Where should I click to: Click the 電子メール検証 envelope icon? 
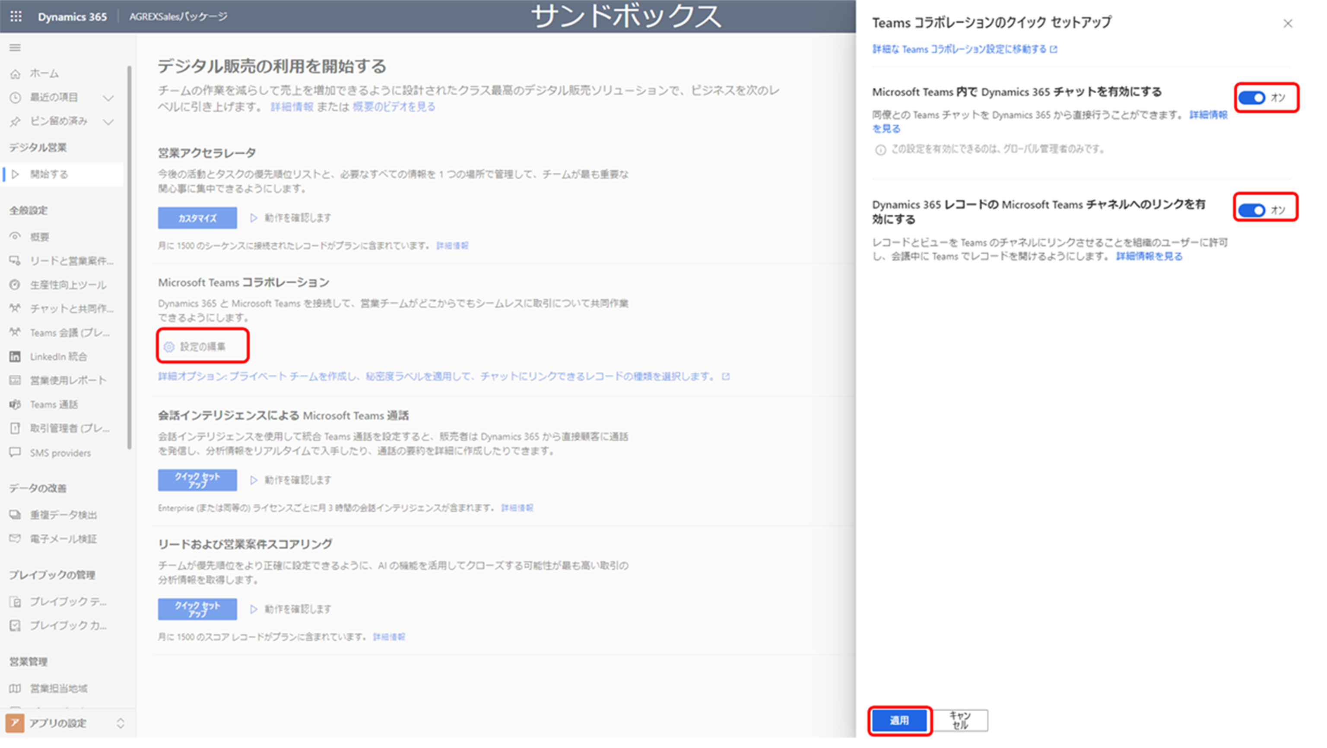click(16, 539)
